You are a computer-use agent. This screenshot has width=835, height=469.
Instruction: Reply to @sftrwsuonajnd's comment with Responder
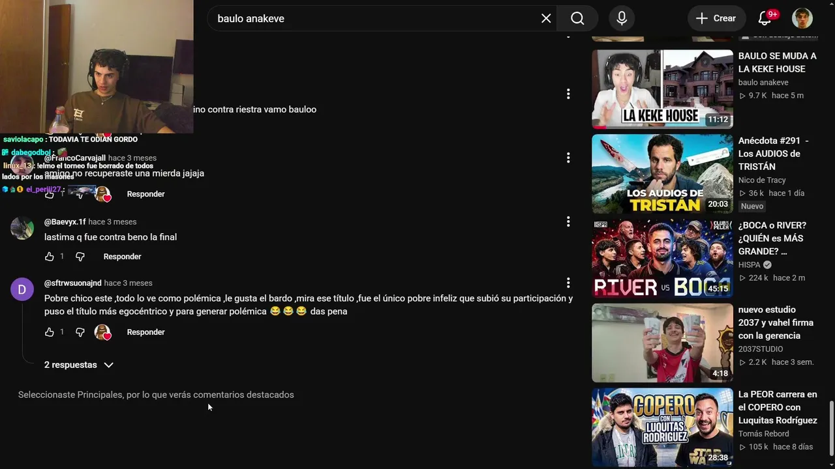coord(145,332)
